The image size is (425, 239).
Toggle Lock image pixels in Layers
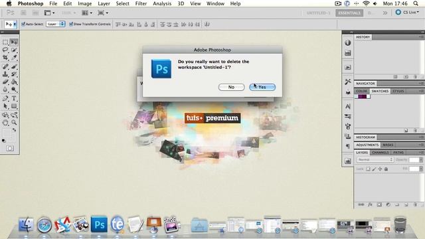[x=374, y=169]
